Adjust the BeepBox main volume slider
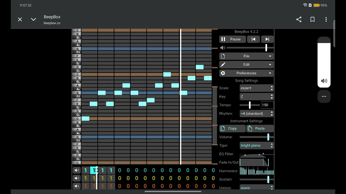Viewport: 346px width, 194px height. [x=250, y=48]
